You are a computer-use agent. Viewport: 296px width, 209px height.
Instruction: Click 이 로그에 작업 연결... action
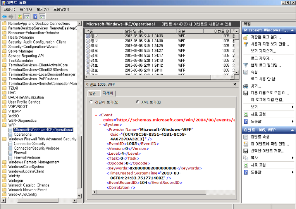point(268,100)
